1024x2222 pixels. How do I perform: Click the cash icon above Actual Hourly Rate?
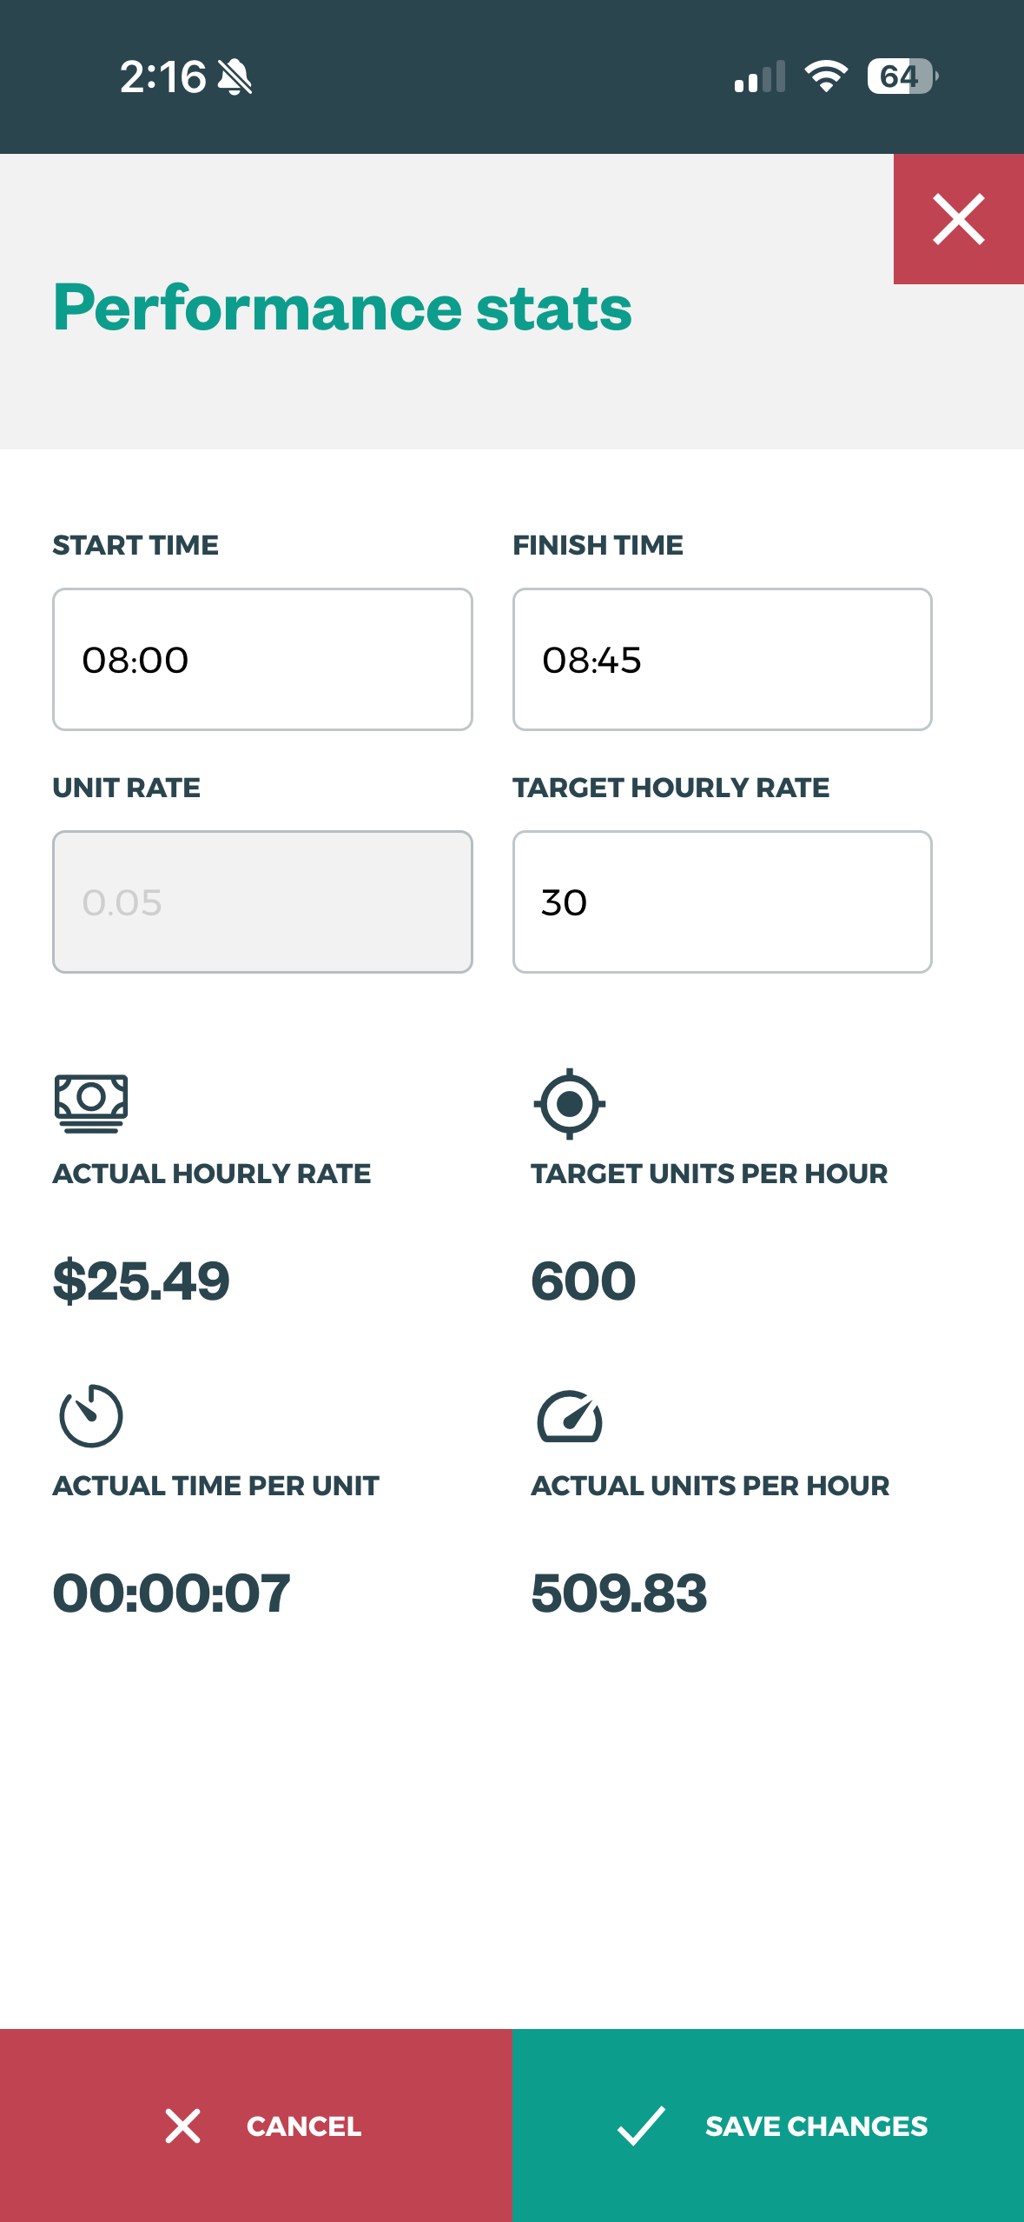[91, 1103]
